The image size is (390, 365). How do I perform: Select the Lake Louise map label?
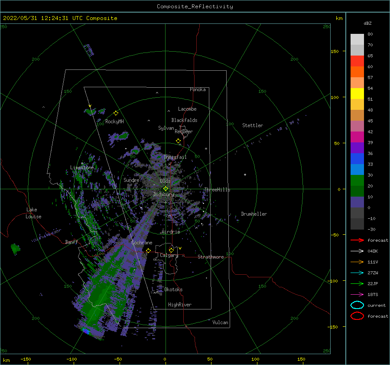click(x=33, y=213)
